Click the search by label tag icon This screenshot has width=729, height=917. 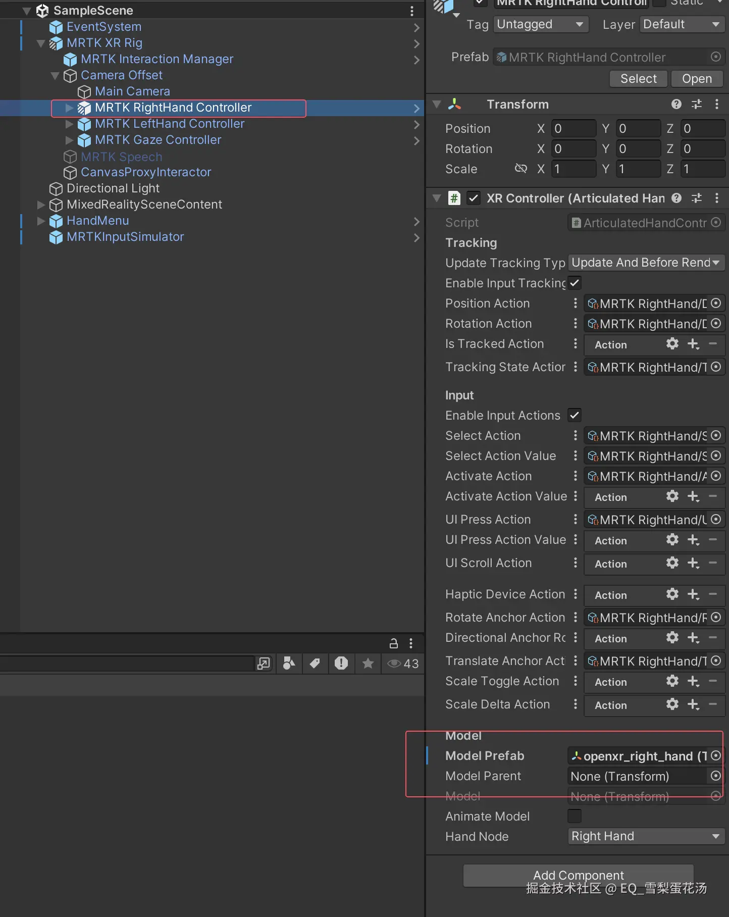coord(315,663)
